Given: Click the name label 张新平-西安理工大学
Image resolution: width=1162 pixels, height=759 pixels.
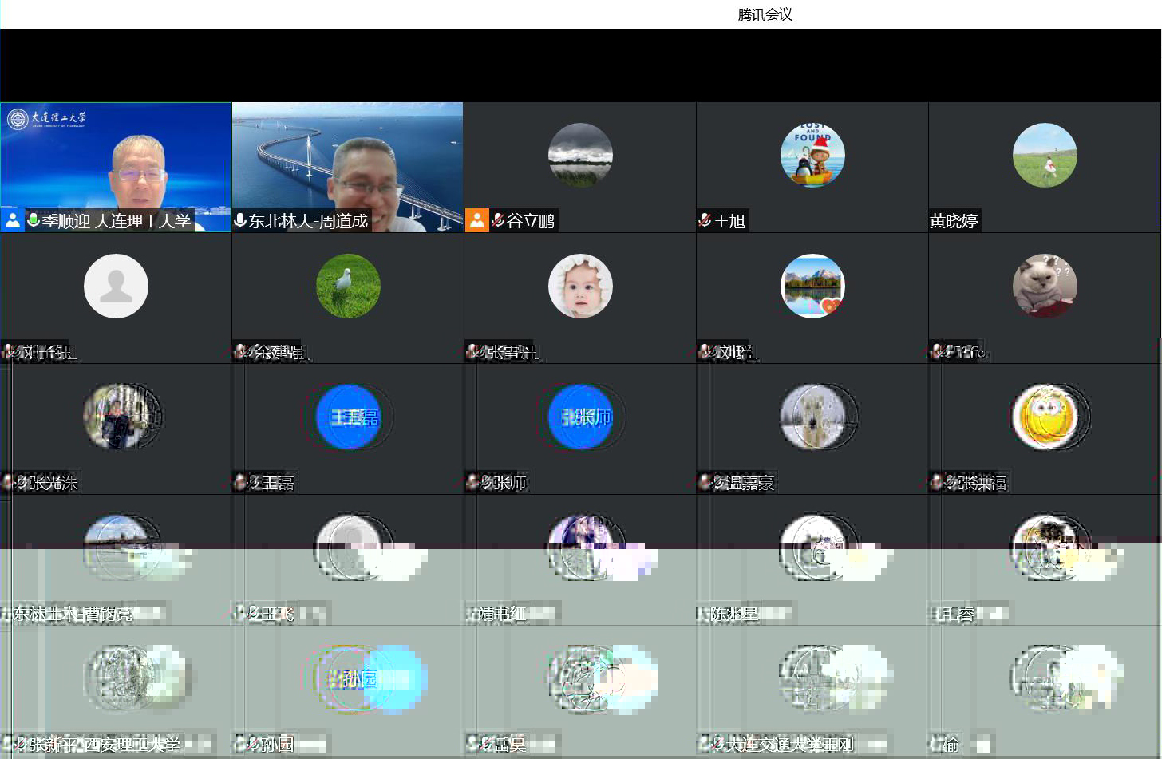Looking at the screenshot, I should point(104,745).
